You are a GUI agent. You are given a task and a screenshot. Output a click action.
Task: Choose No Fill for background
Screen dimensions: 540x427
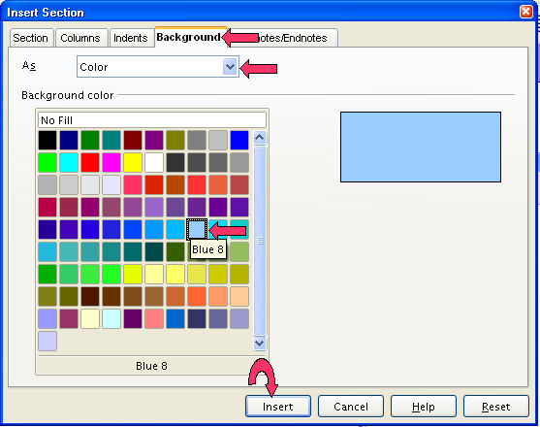(x=152, y=120)
